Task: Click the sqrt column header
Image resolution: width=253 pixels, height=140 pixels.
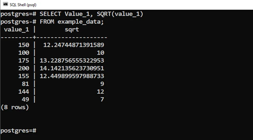Action: (72, 30)
